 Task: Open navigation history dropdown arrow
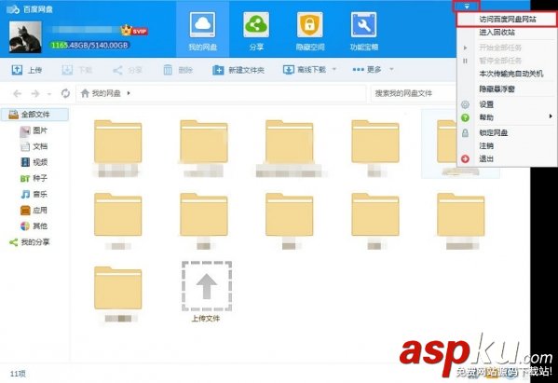[49, 94]
